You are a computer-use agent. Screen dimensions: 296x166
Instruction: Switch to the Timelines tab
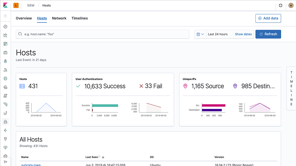pyautogui.click(x=80, y=18)
